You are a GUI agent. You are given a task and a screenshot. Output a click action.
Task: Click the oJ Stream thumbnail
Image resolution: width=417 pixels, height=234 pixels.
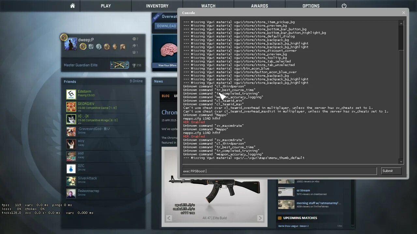click(x=286, y=192)
